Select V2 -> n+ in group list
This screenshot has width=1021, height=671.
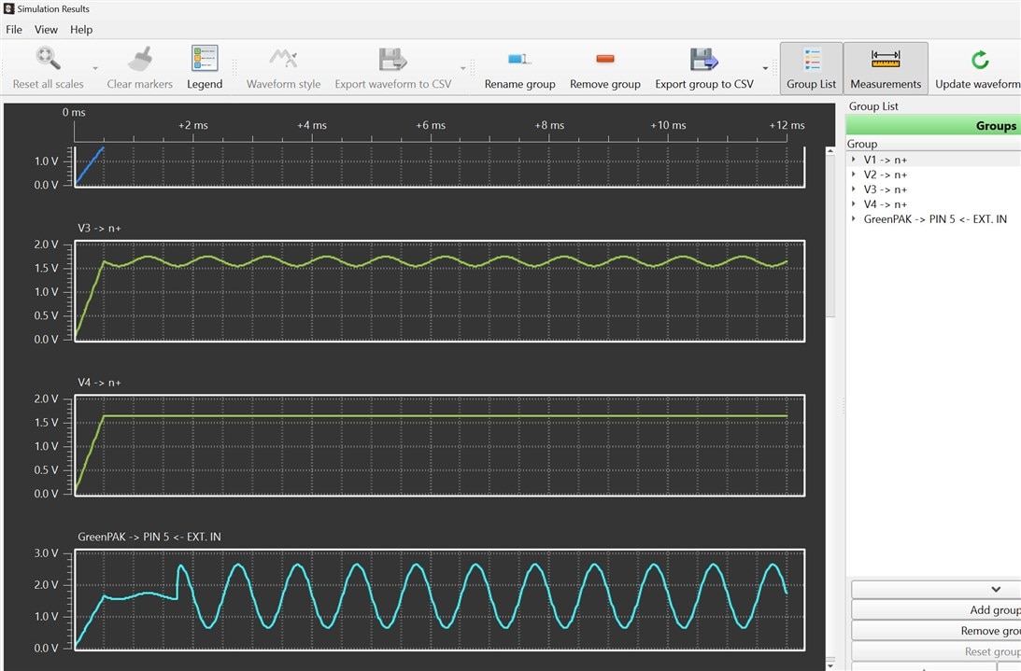click(885, 175)
